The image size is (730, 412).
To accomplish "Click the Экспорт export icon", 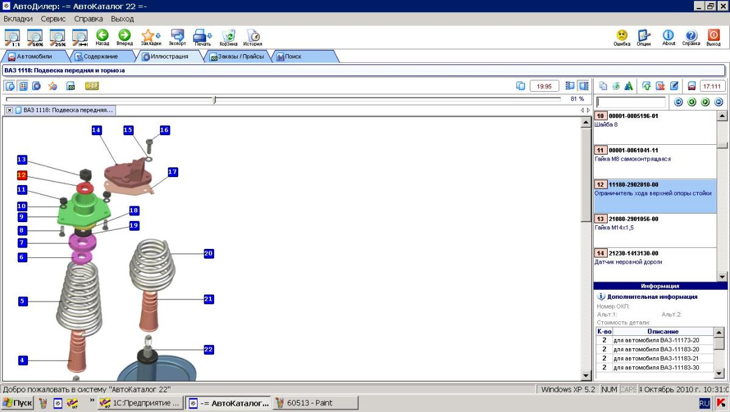I will point(178,37).
